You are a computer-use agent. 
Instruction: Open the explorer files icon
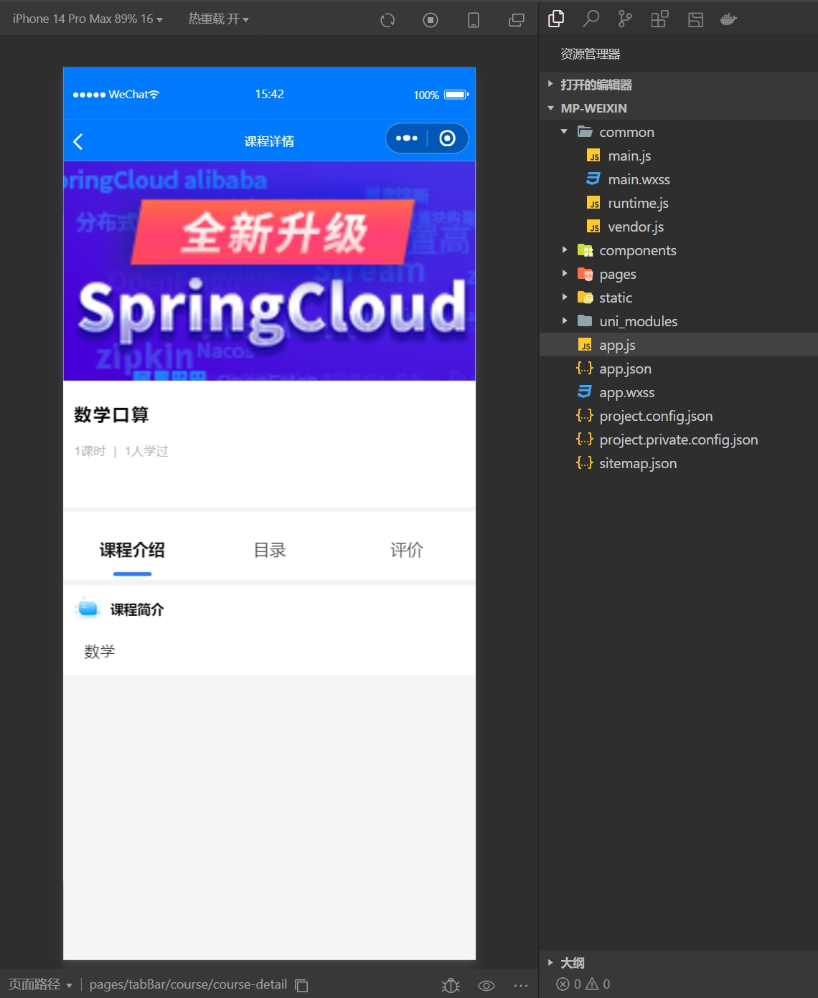(x=556, y=19)
